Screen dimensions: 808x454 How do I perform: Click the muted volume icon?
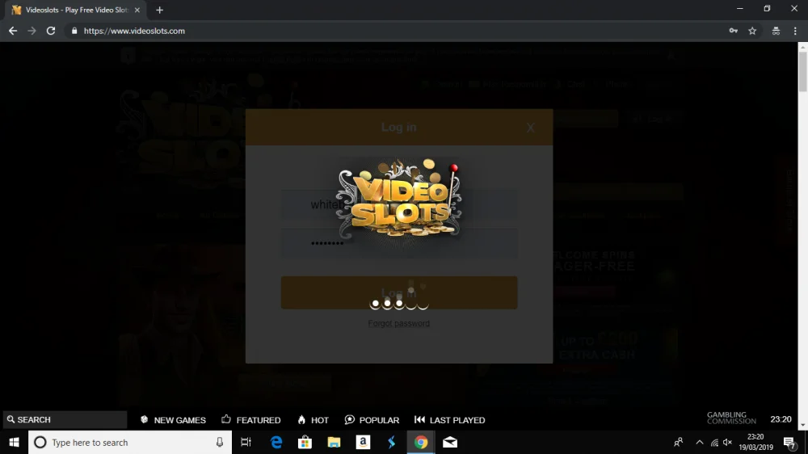point(728,442)
